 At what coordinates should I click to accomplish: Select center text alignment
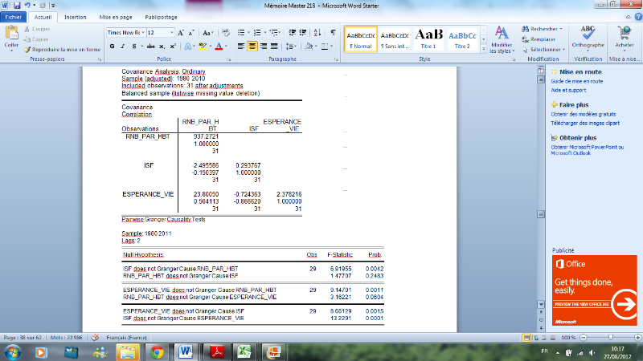pyautogui.click(x=252, y=46)
